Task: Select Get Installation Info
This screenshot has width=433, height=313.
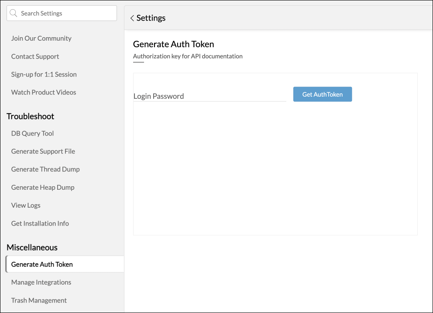Action: point(40,223)
